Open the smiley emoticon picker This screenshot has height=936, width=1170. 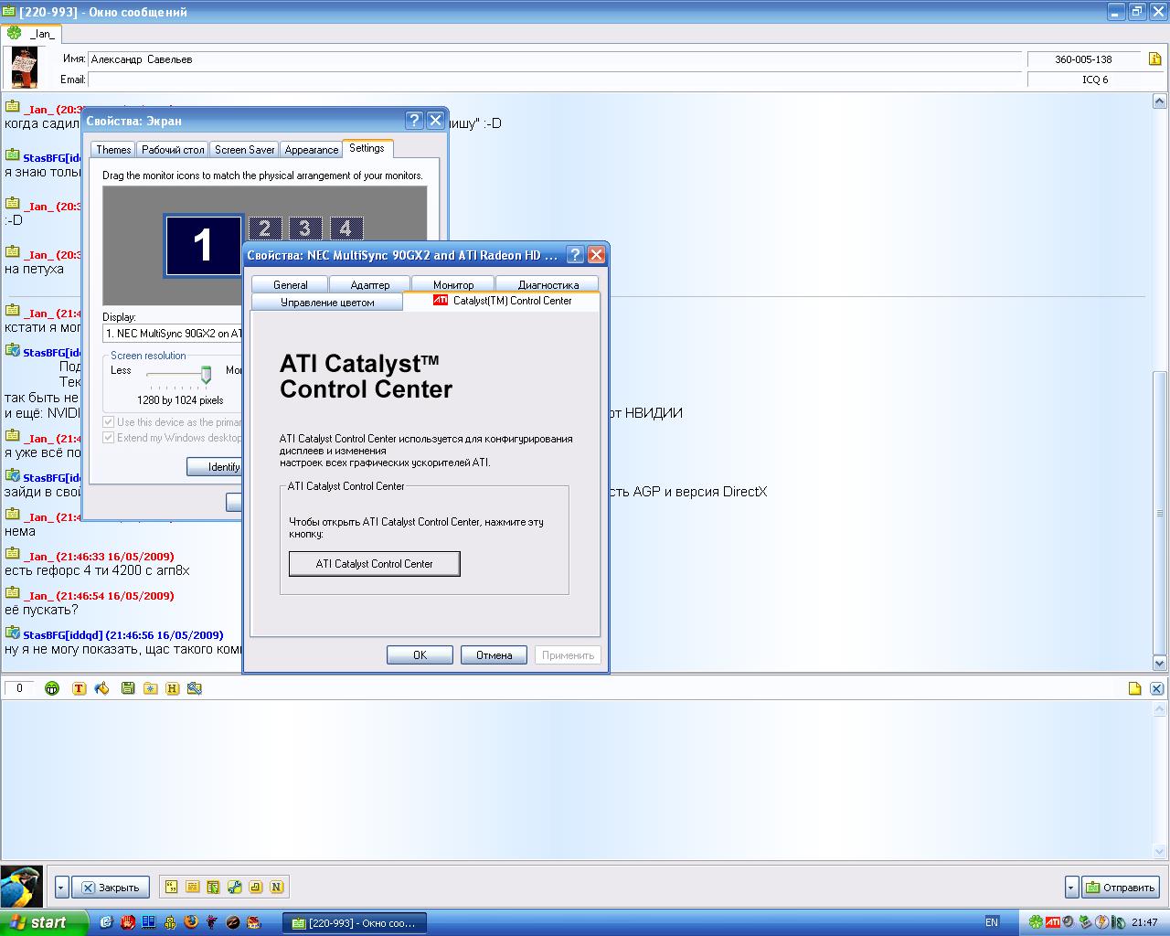52,688
